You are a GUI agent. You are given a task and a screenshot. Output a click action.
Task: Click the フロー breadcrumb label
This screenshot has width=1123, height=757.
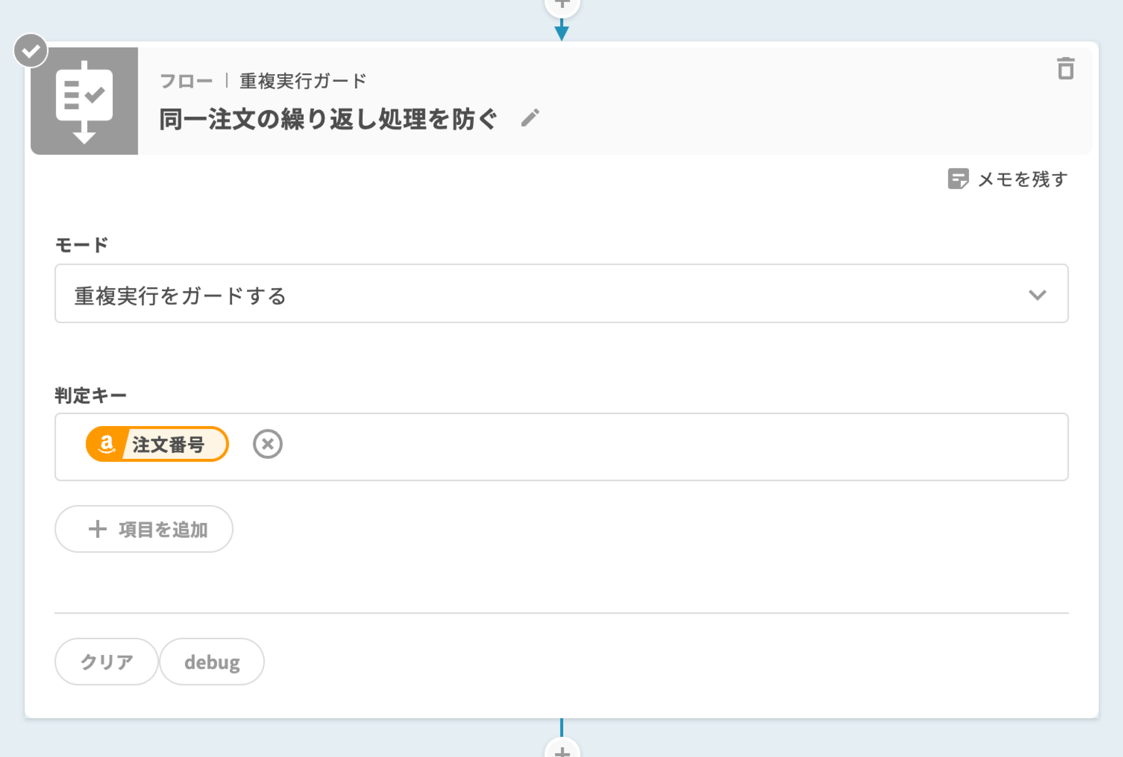click(x=186, y=81)
